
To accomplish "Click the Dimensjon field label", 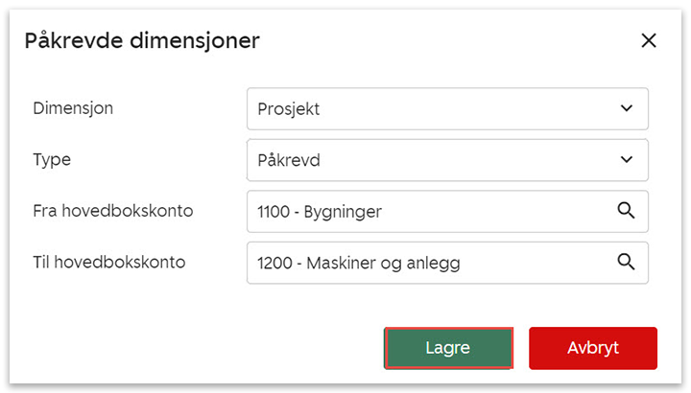I will click(73, 108).
